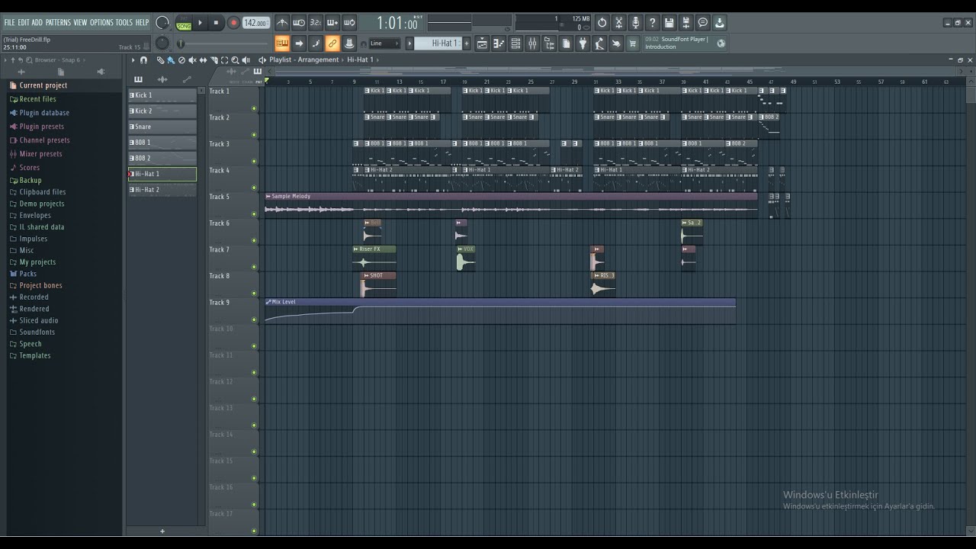Select the Zoom magnifier tool in Playlist
976x549 pixels.
[235, 59]
